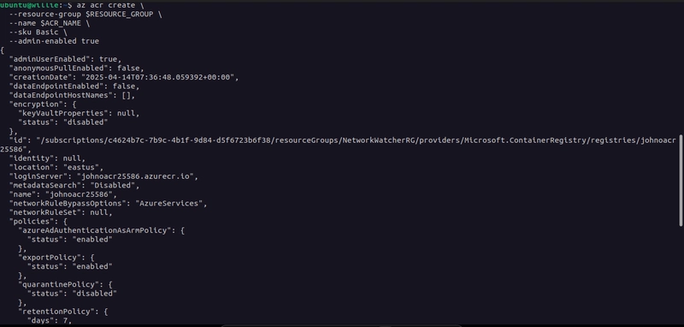Click the retentionPolicy days 7 line
The image size is (684, 327).
pyautogui.click(x=50, y=320)
